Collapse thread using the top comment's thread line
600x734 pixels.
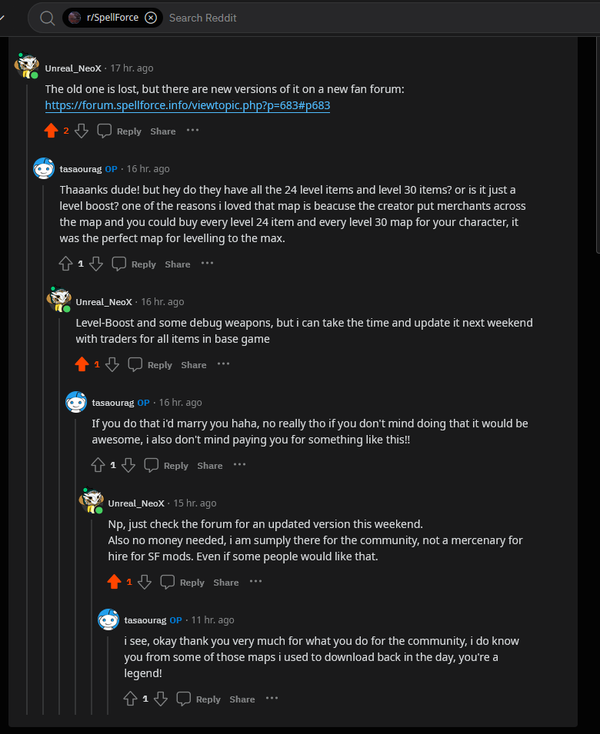[x=27, y=384]
